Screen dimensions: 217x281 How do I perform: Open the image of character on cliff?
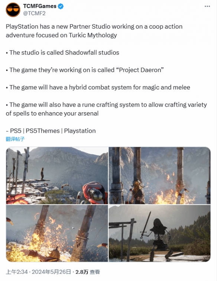coord(57,175)
